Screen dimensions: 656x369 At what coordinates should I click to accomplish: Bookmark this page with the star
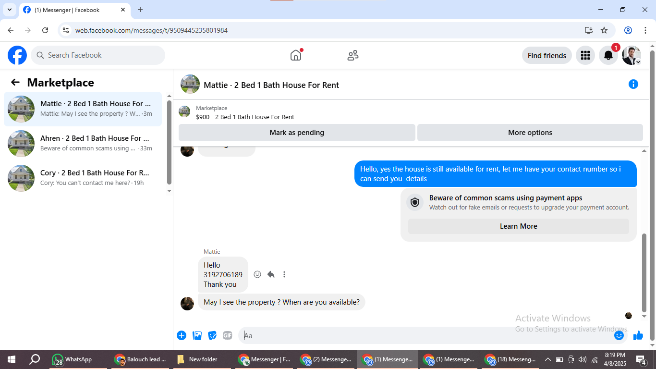point(604,30)
